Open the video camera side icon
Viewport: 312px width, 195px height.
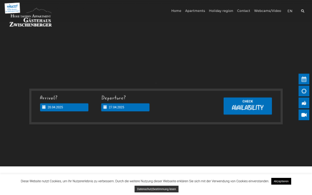304,115
